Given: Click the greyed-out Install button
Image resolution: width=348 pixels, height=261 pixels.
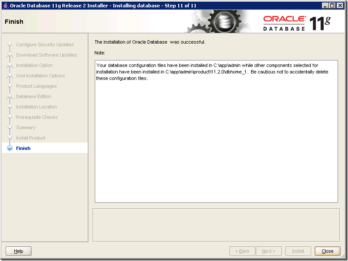Looking at the screenshot, I should coord(298,251).
